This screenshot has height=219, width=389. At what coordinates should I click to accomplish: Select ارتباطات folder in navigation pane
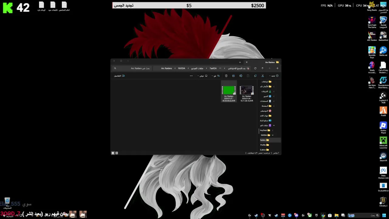pyautogui.click(x=266, y=82)
